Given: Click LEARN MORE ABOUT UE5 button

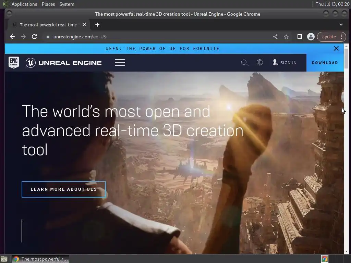Looking at the screenshot, I should (x=64, y=189).
